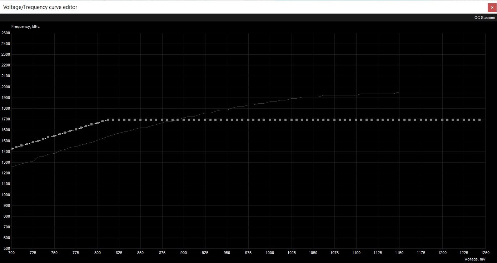The image size is (497, 263).
Task: Select the curve point at 1025 mV
Action: coord(292,120)
